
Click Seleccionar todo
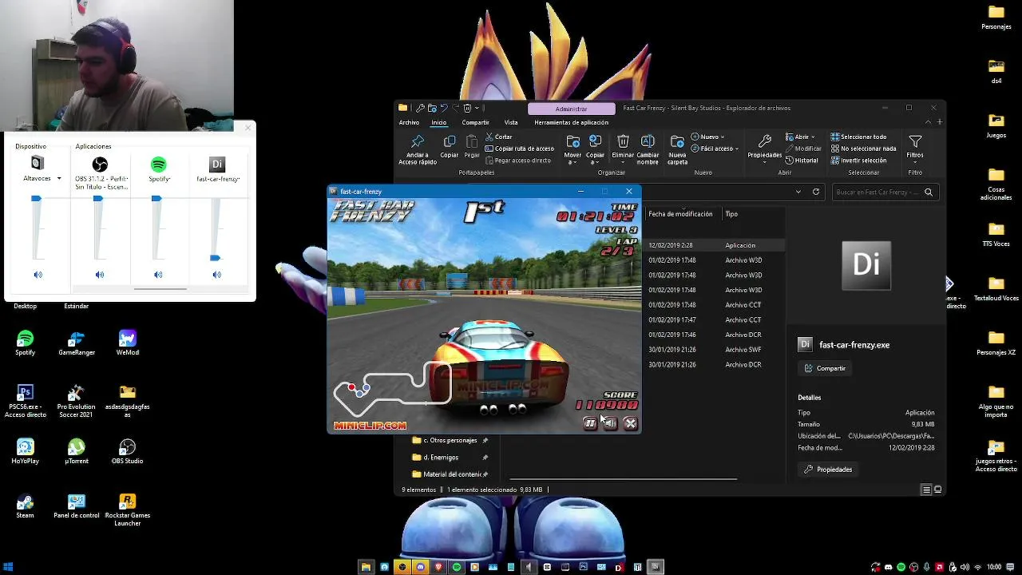(858, 137)
